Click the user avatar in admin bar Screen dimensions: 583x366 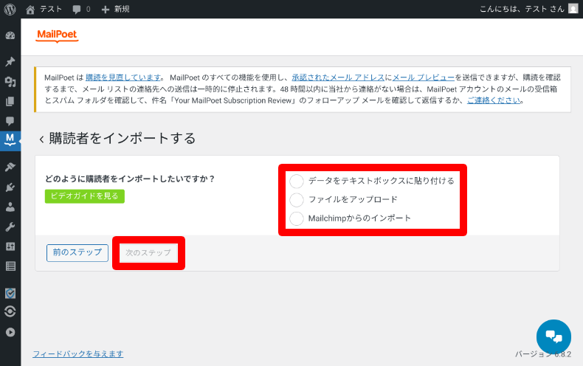[x=573, y=9]
